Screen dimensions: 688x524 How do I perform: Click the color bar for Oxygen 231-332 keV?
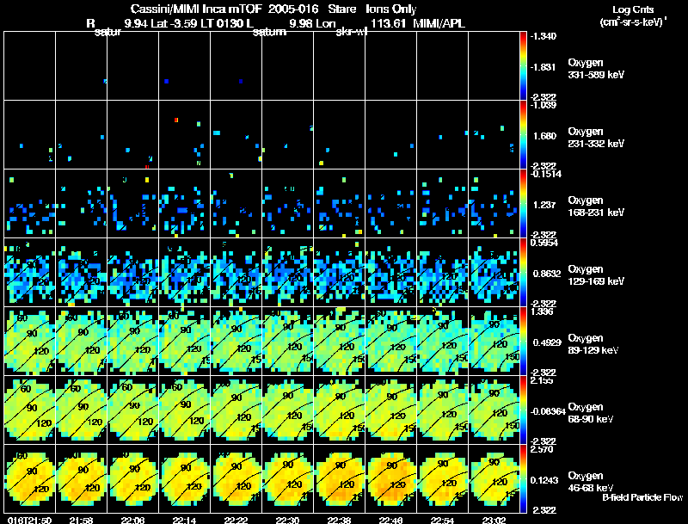(524, 135)
